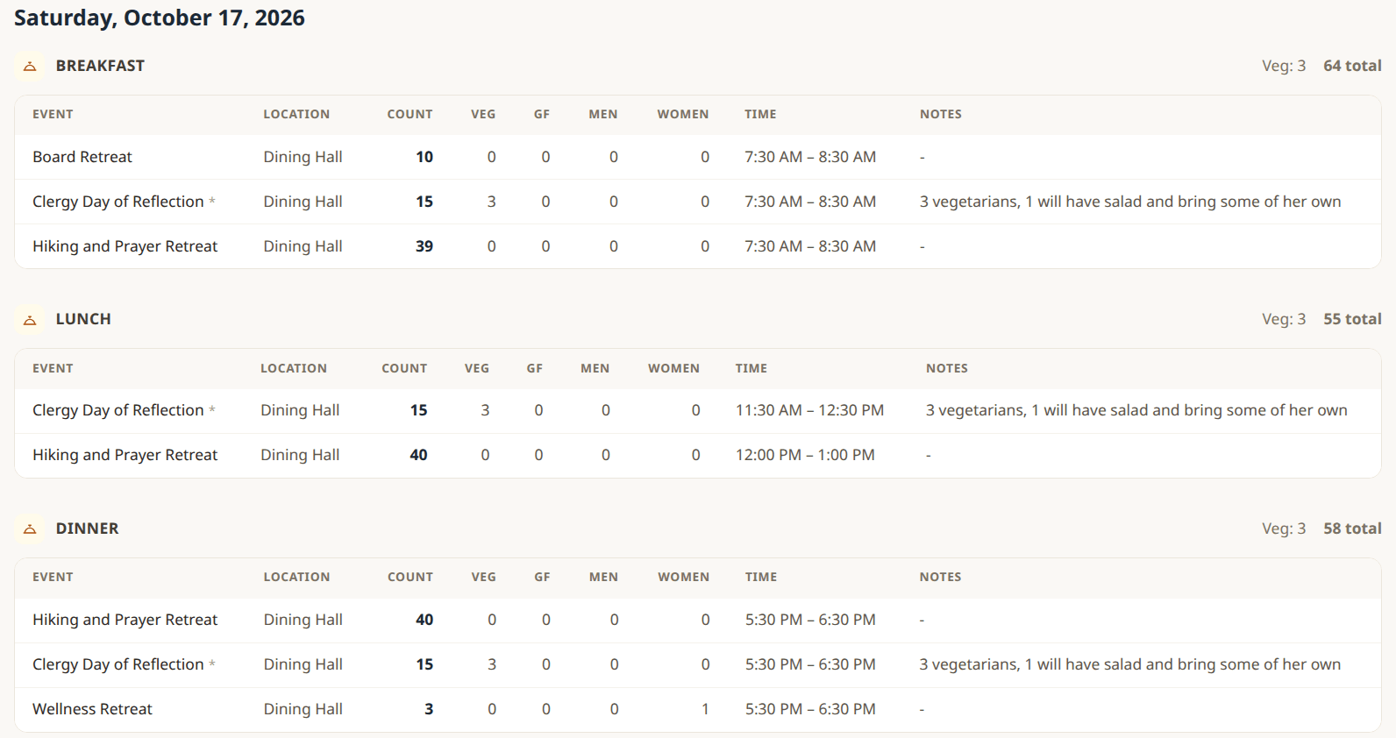Click the NOTES column header in Dinner table
The height and width of the screenshot is (738, 1396).
point(940,577)
